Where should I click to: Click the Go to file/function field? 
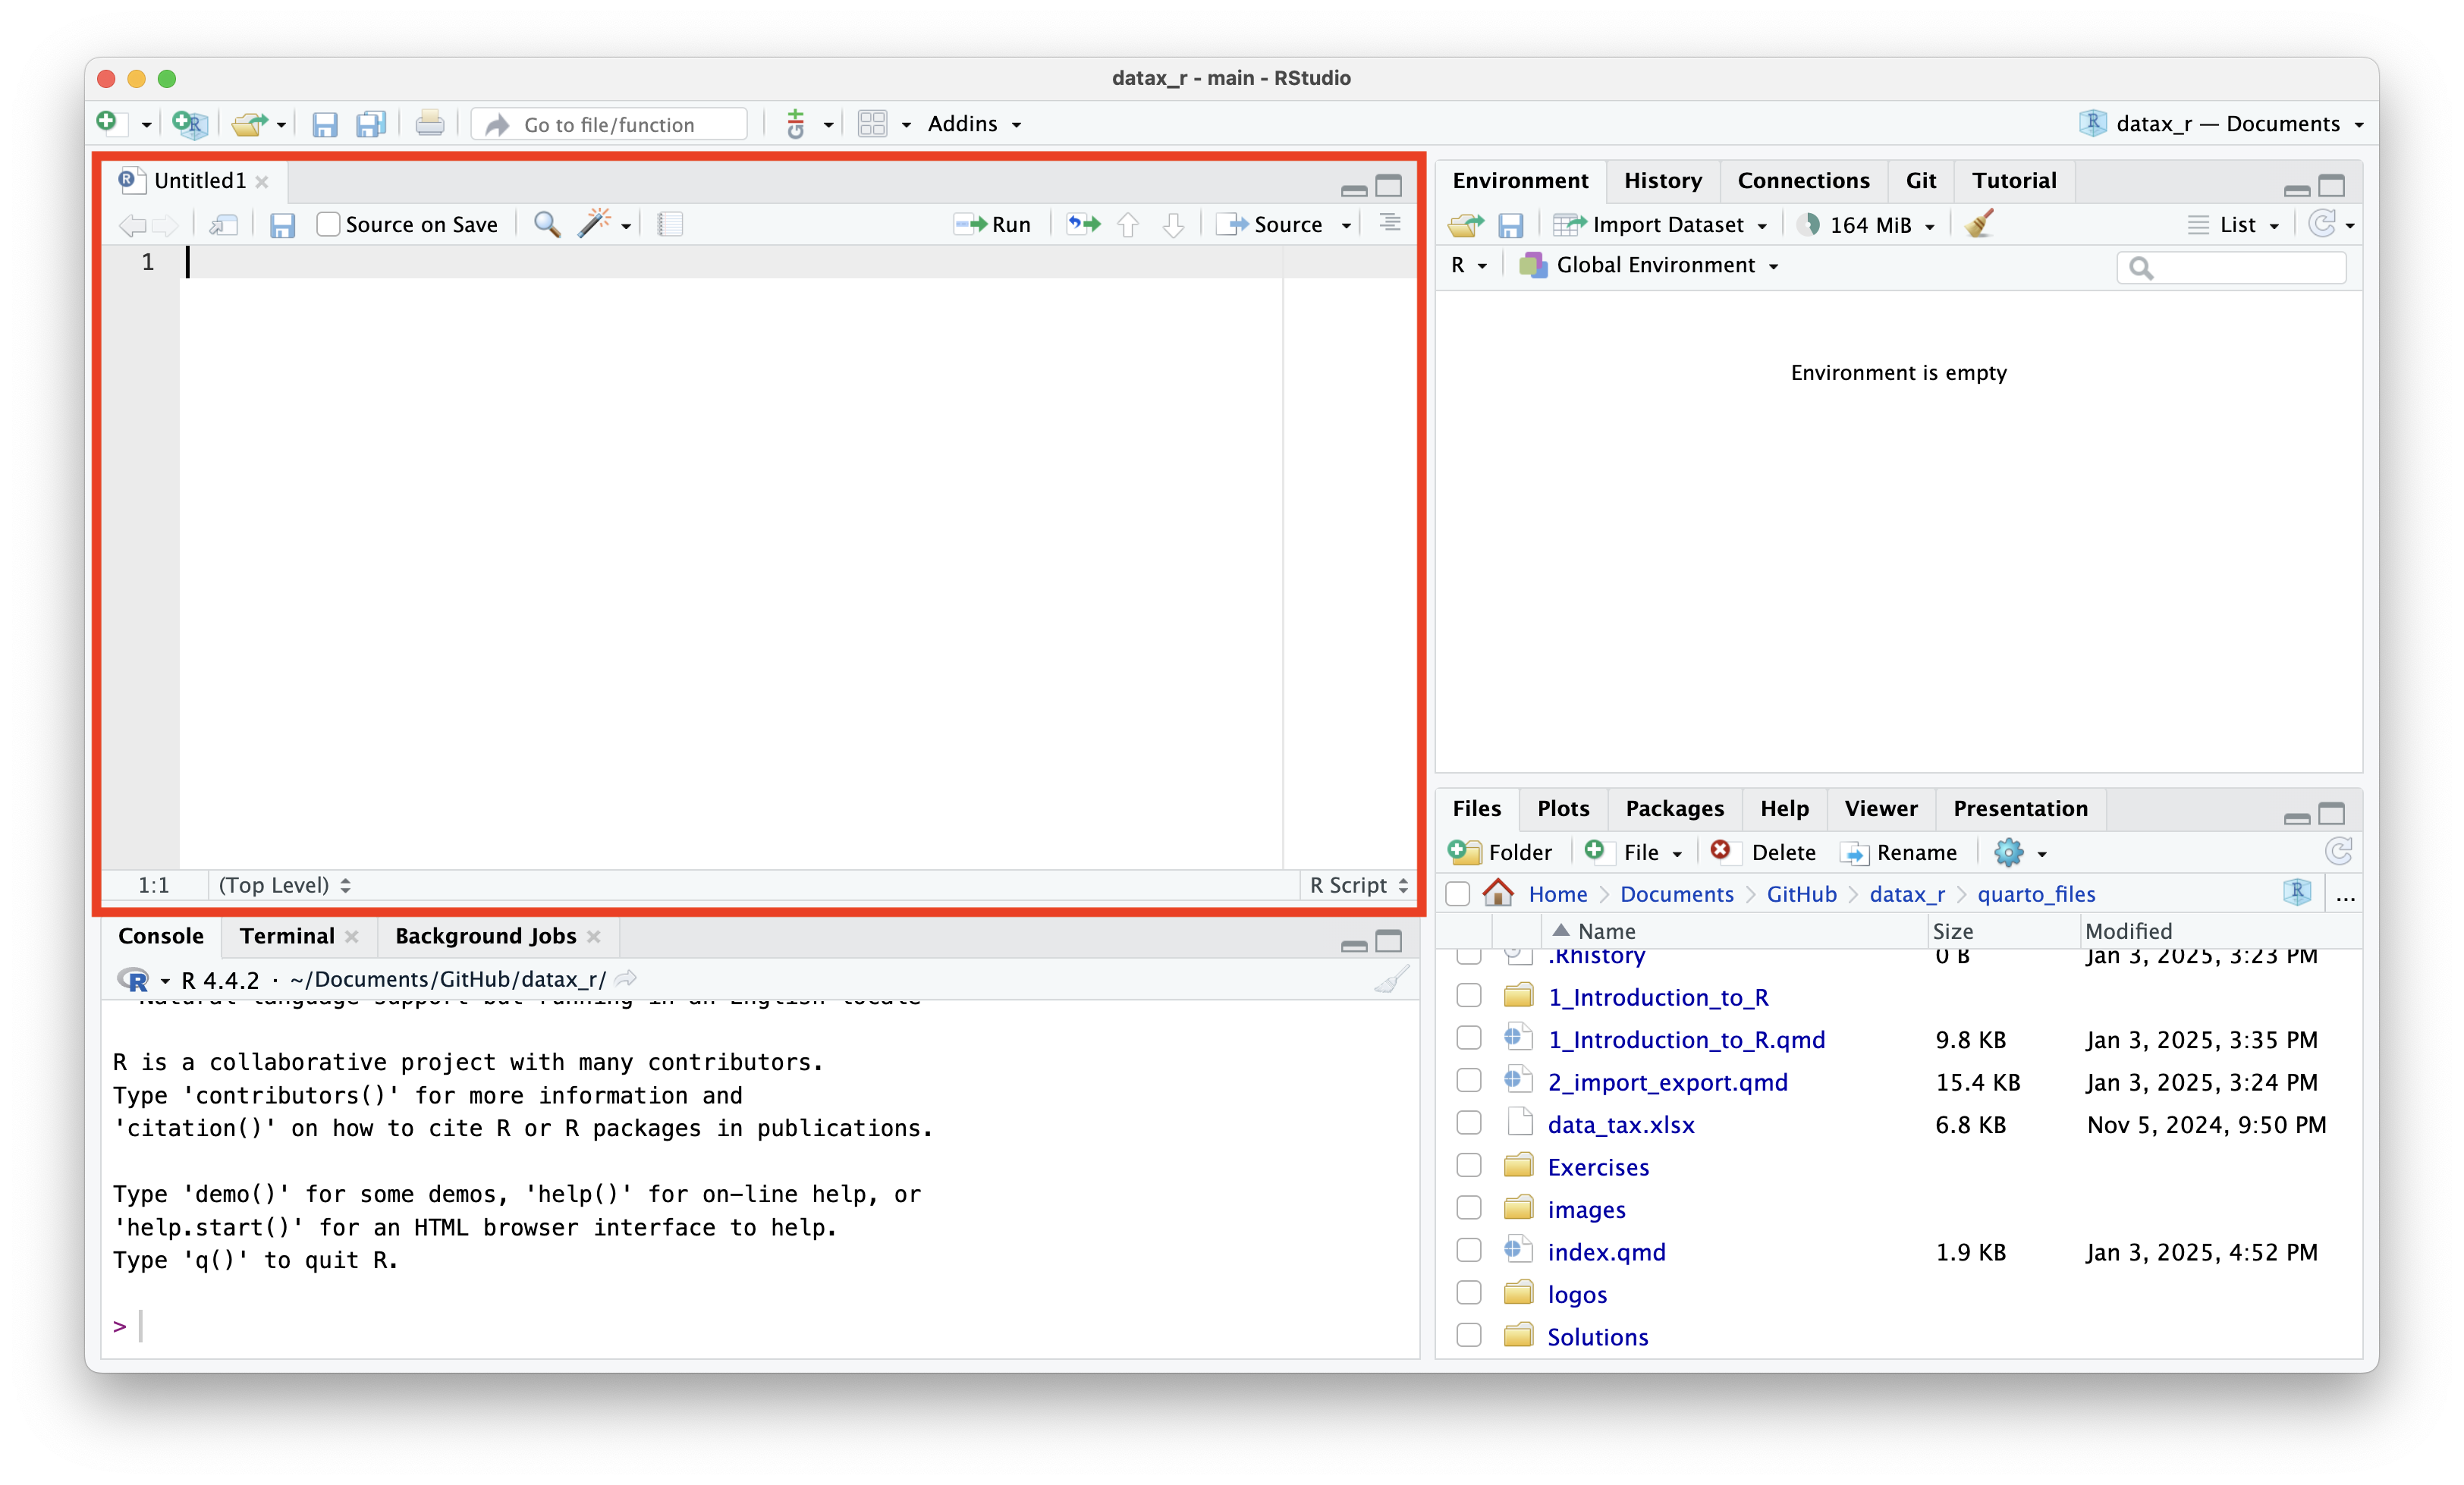[610, 124]
